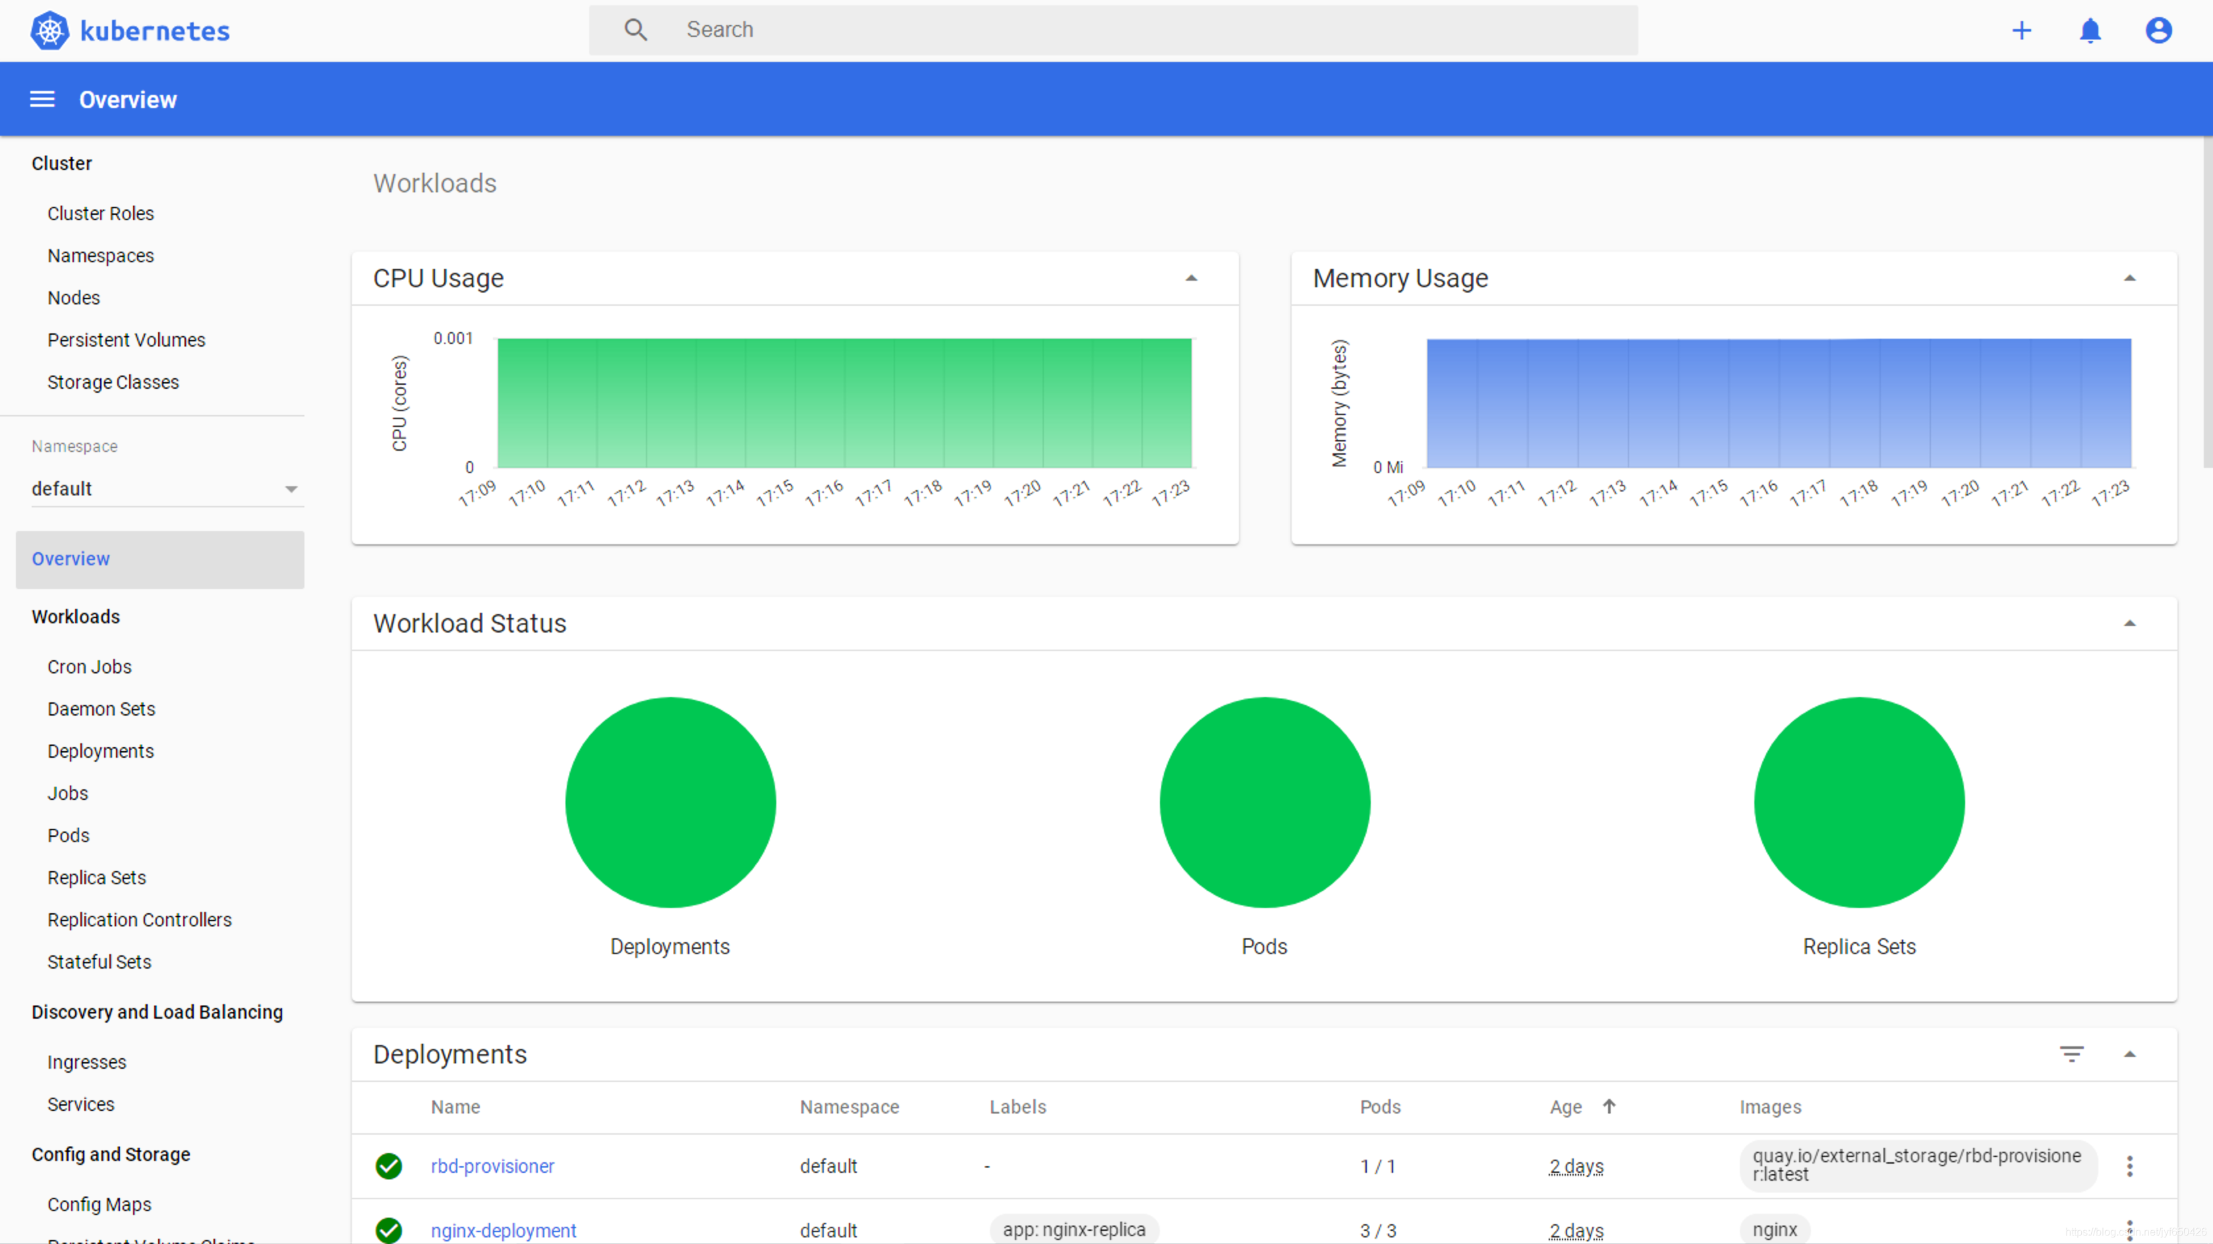
Task: Toggle Age column sort arrow
Action: (x=1609, y=1106)
